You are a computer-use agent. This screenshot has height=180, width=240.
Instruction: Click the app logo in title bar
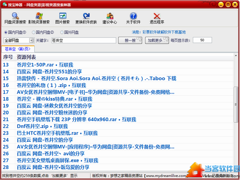pyautogui.click(x=5, y=4)
